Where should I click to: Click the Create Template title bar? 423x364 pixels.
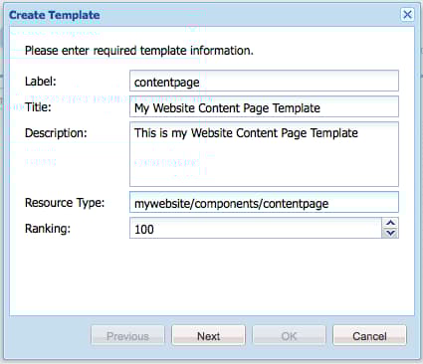pos(202,15)
